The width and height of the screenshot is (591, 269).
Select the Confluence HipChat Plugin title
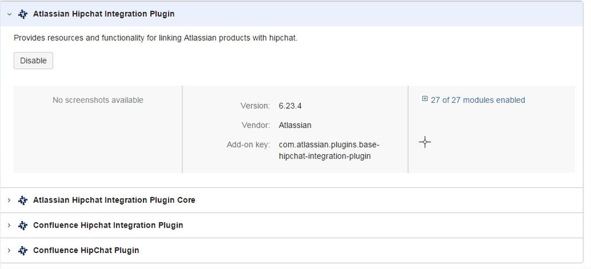[x=86, y=251]
